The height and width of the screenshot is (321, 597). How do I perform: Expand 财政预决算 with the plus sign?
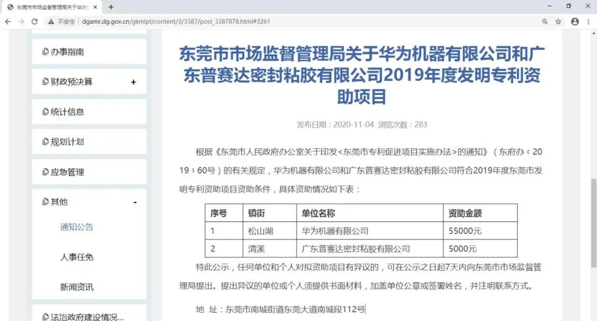coord(133,82)
